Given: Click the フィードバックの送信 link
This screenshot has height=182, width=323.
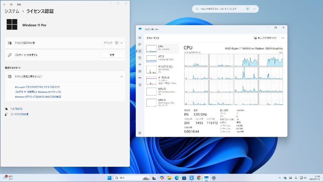Looking at the screenshot, I should [19, 114].
